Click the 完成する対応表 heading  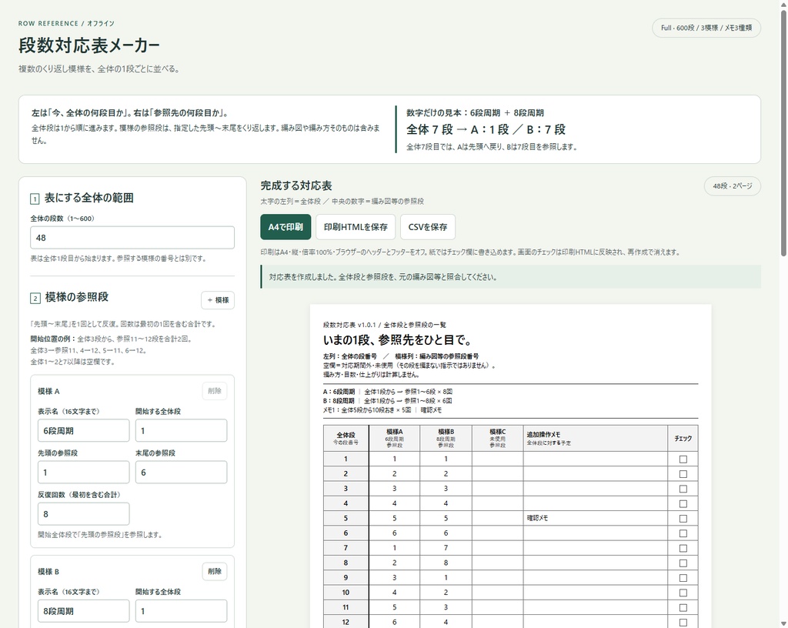point(296,185)
